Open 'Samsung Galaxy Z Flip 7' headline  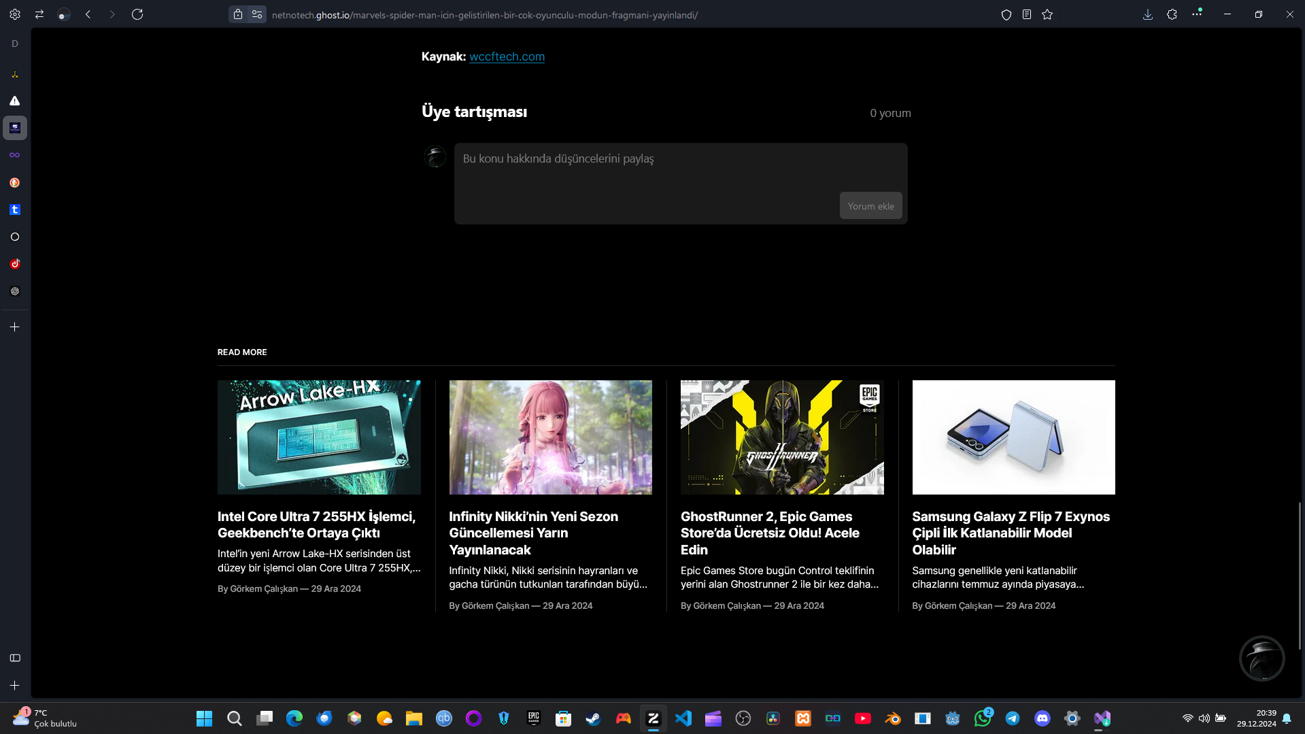(x=1011, y=533)
